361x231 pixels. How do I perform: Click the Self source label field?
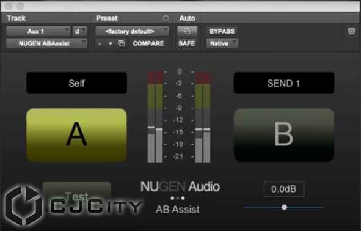[77, 83]
